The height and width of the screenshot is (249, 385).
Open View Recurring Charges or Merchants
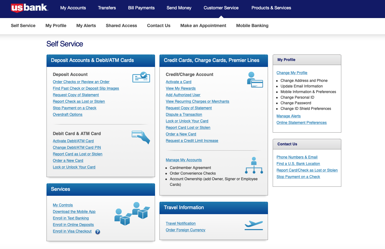pos(197,101)
